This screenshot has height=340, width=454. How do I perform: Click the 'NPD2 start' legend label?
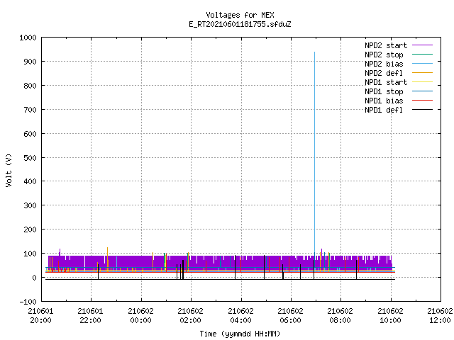pyautogui.click(x=386, y=45)
